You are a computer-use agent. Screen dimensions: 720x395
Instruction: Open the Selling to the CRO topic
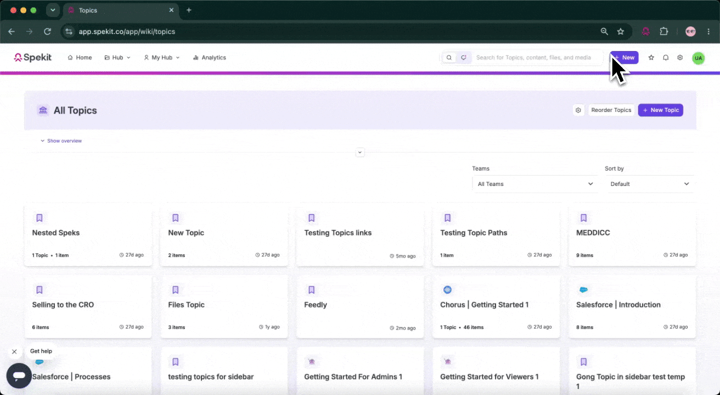click(x=63, y=304)
